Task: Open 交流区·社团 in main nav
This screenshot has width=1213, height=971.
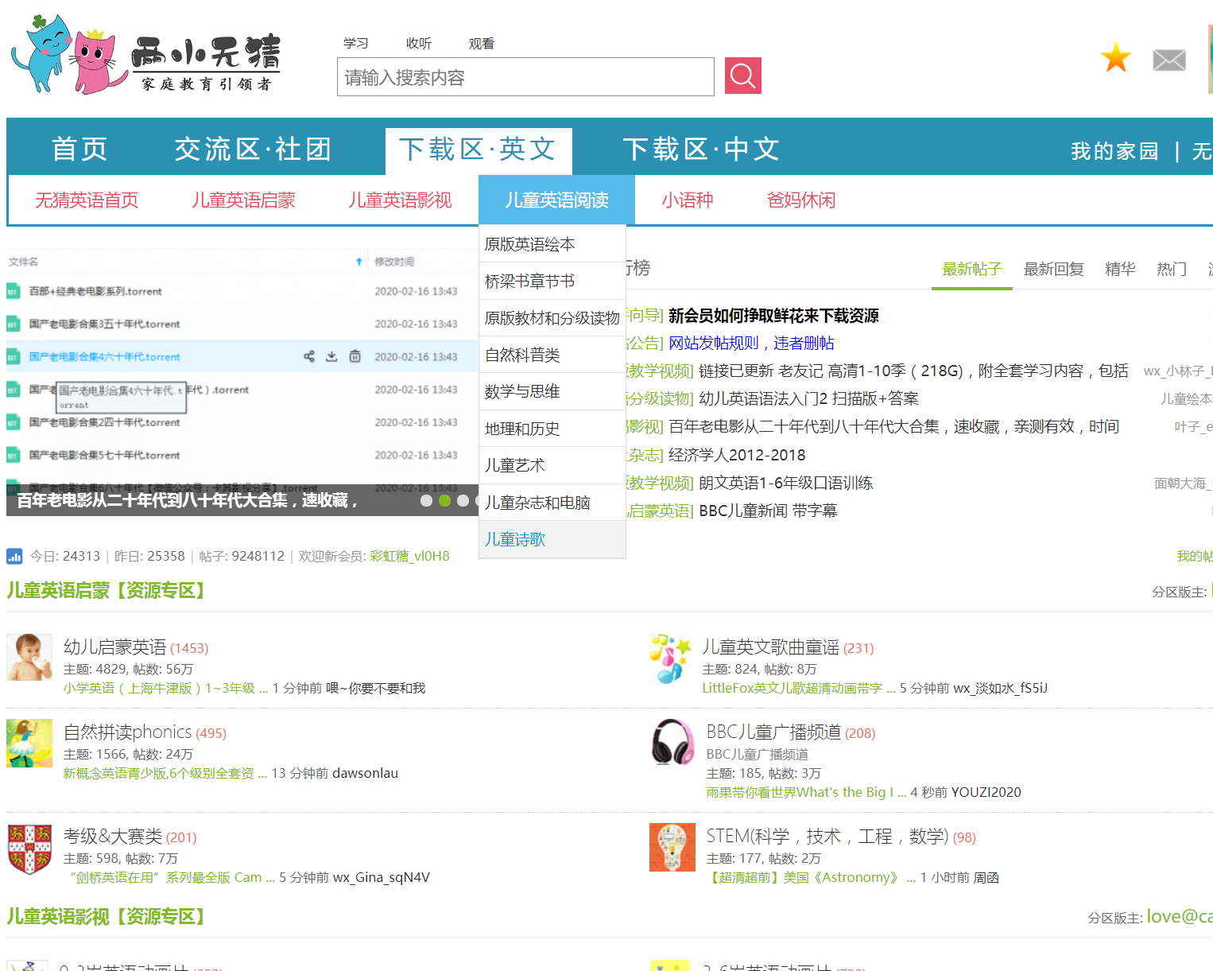Action: click(253, 149)
